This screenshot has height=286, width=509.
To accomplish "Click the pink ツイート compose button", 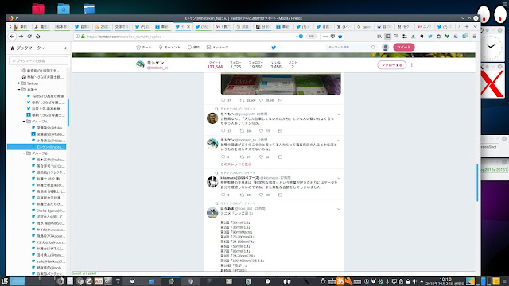I will pos(404,48).
